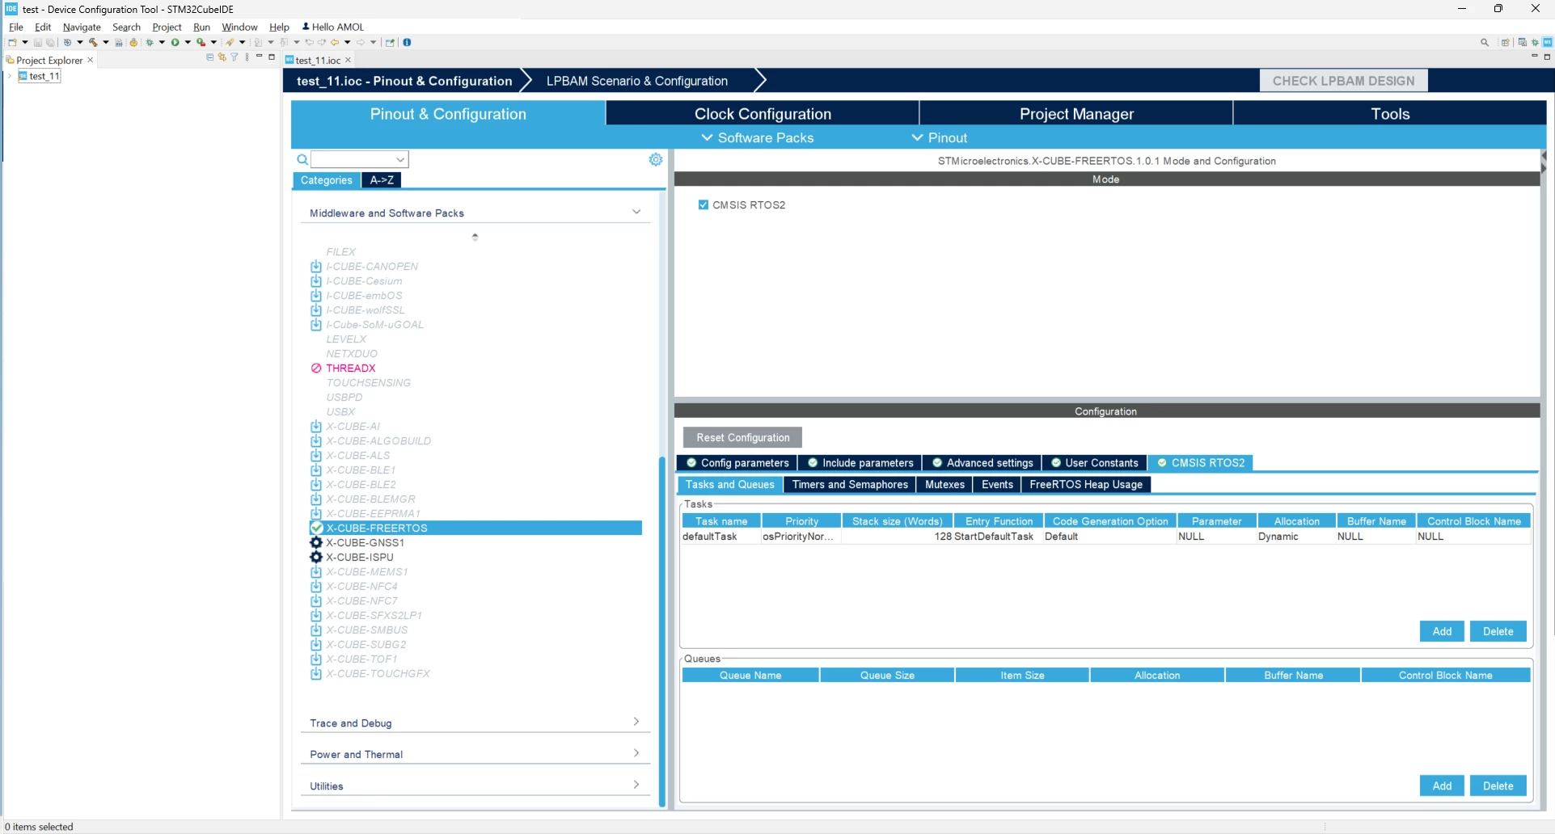Click the New project toolbar icon
The image size is (1555, 834).
(x=12, y=43)
